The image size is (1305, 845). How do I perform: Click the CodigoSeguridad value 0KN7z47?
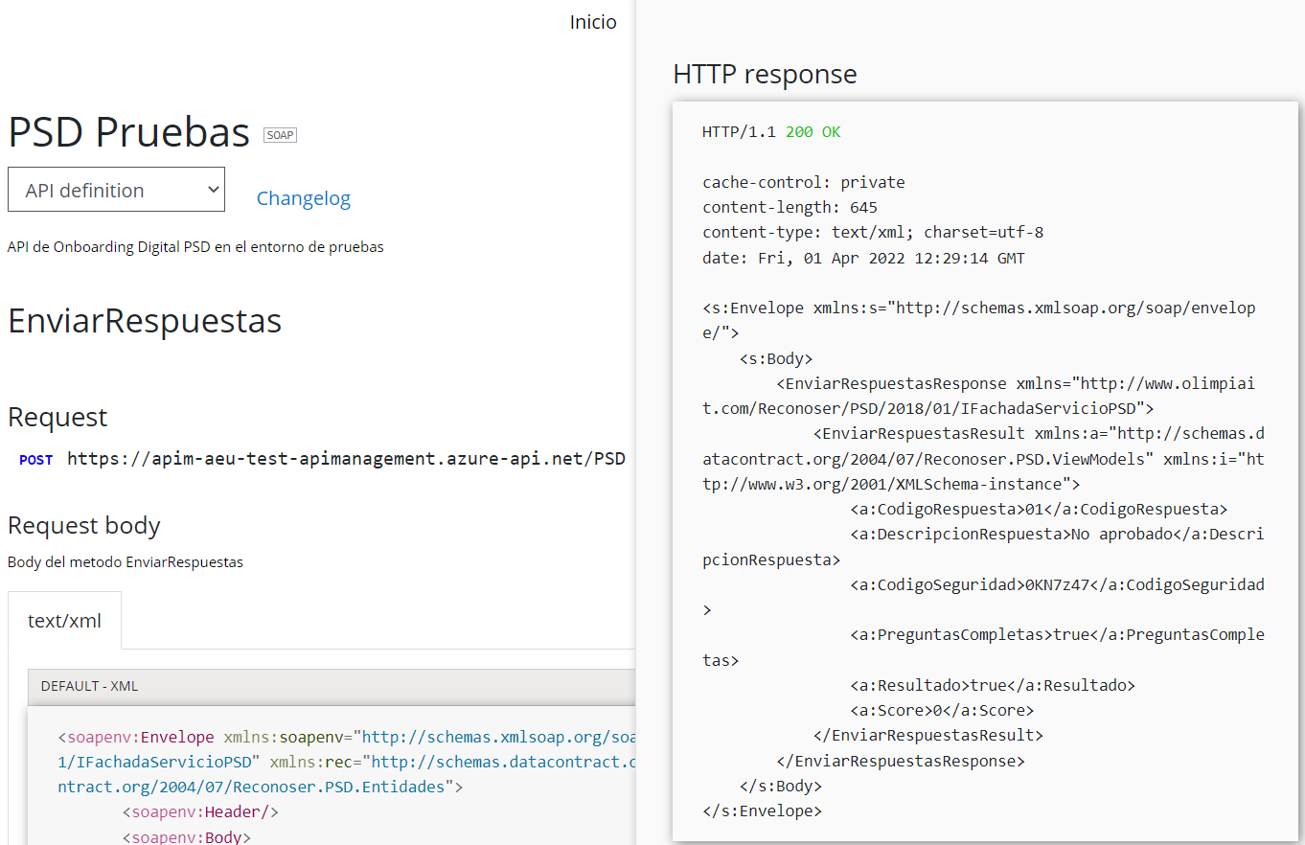point(1057,584)
